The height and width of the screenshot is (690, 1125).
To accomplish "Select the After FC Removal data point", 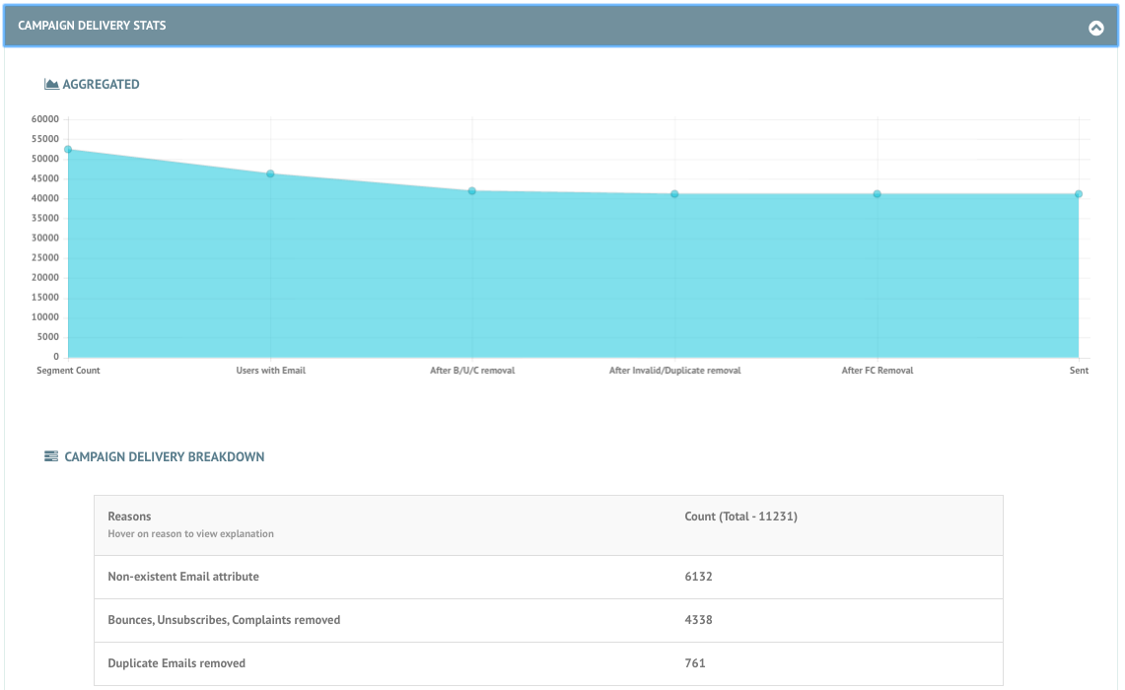I will pyautogui.click(x=877, y=193).
